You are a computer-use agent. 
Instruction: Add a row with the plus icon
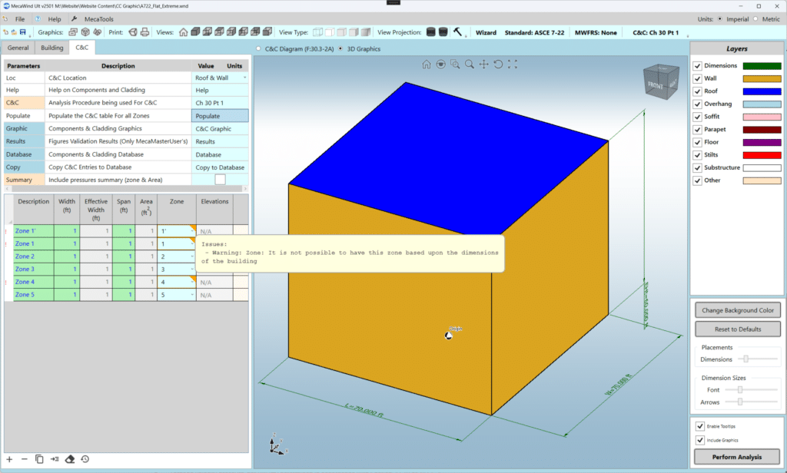[x=9, y=459]
